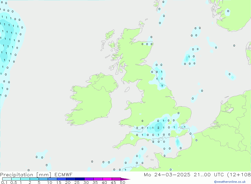The height and width of the screenshot is (184, 251).
Task: Click legend label "10"
Action: click(x=50, y=182)
